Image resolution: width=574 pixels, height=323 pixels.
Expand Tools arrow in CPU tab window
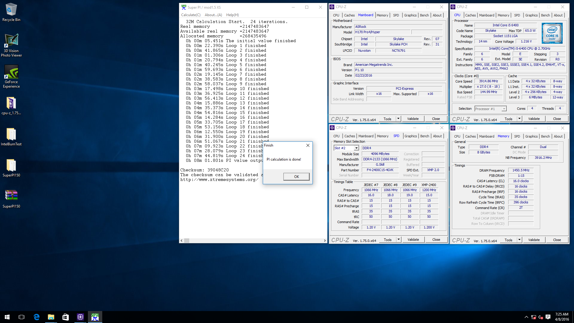point(519,119)
